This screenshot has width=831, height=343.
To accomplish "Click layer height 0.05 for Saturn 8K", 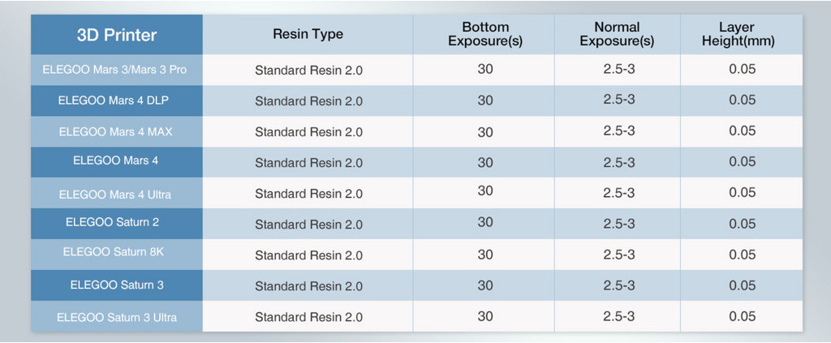I will (x=742, y=255).
